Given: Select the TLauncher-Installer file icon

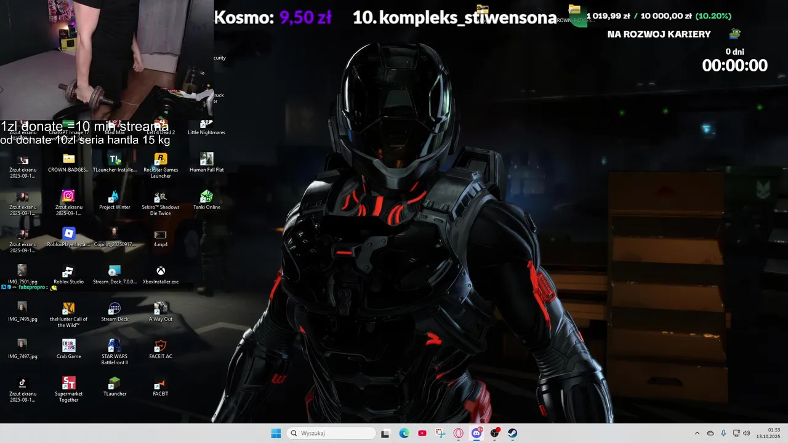Looking at the screenshot, I should (115, 162).
